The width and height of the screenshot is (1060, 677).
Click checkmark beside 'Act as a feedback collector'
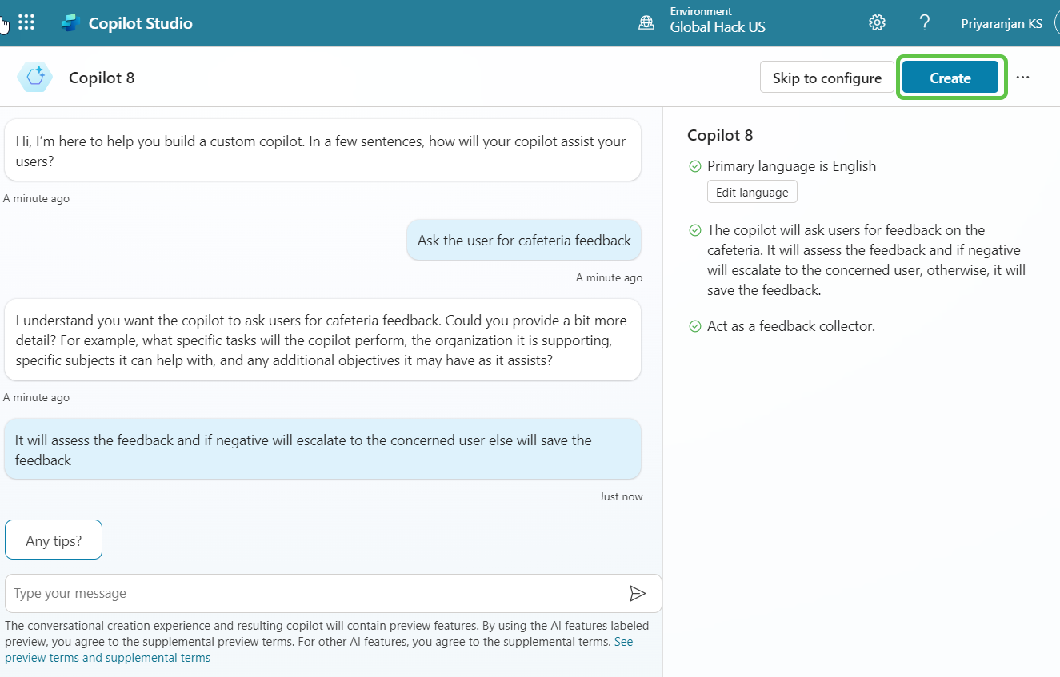(x=694, y=326)
